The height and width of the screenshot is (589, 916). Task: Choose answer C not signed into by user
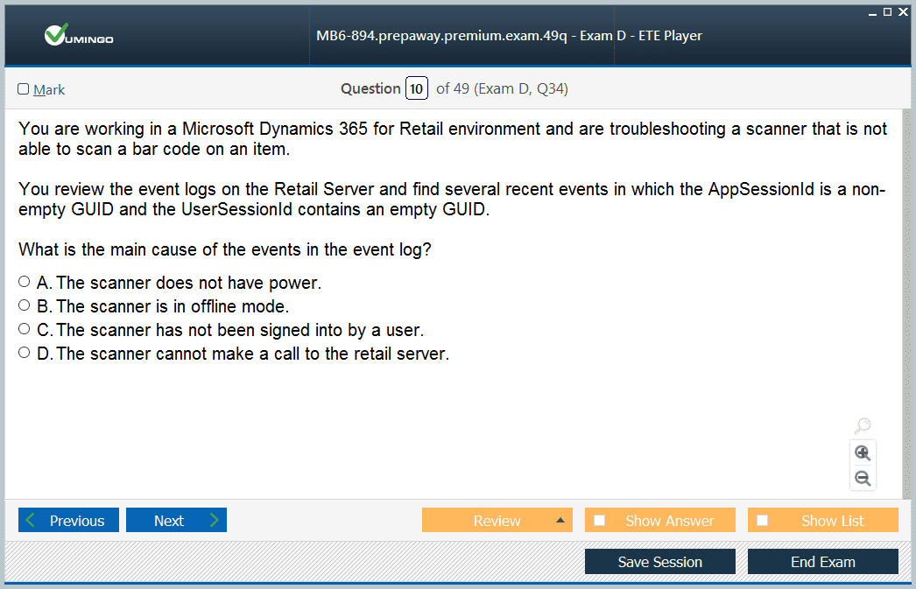pos(24,329)
